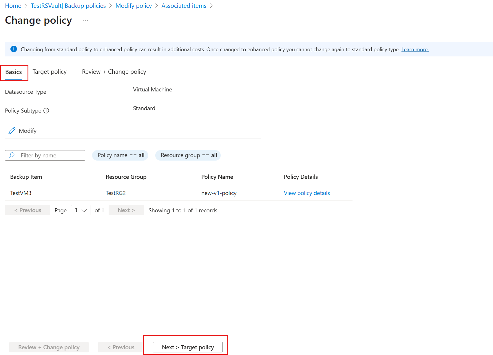
Task: Open View policy details link
Action: (307, 193)
